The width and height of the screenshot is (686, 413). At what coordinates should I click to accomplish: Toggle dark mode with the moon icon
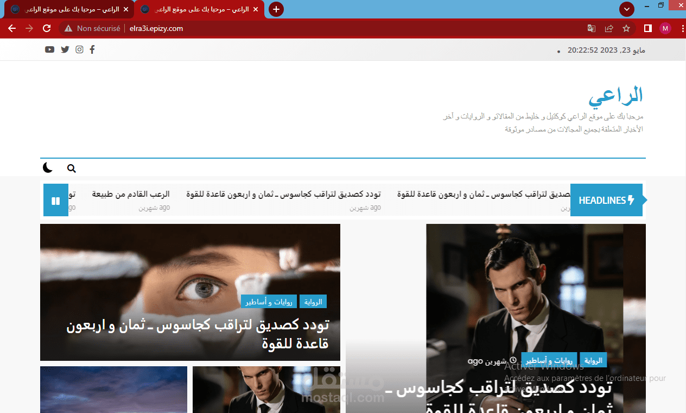(48, 167)
